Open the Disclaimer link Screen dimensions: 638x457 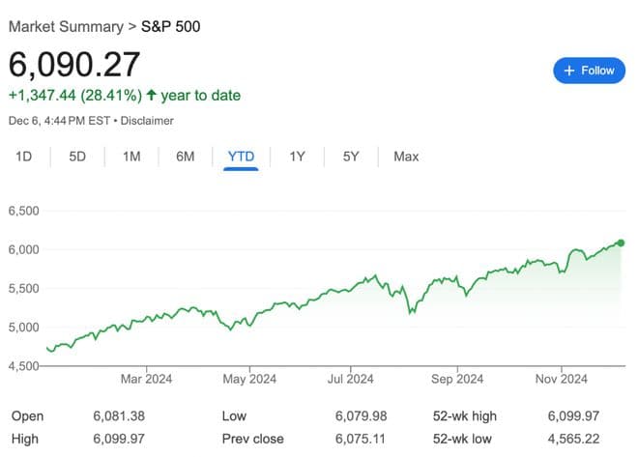click(147, 121)
